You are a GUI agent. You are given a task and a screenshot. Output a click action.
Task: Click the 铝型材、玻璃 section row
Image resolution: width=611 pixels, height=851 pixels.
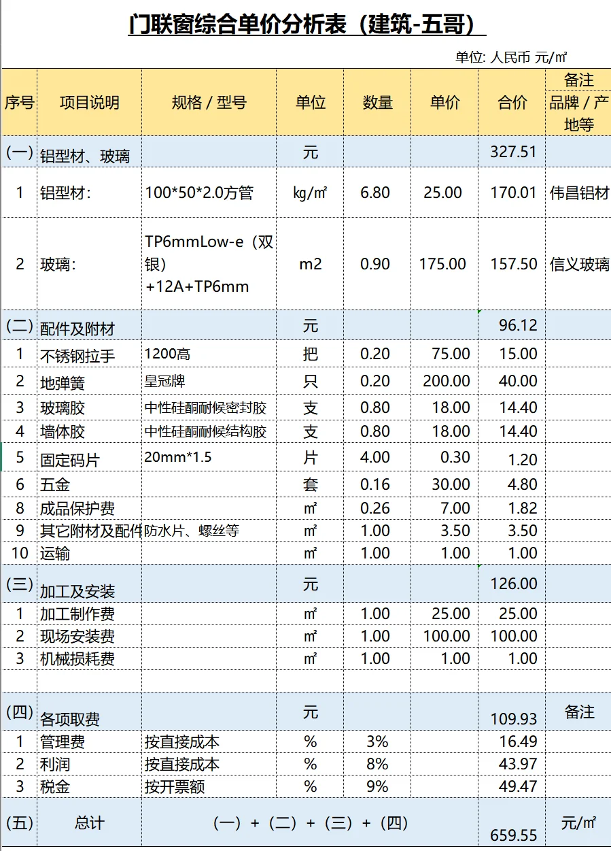[88, 152]
